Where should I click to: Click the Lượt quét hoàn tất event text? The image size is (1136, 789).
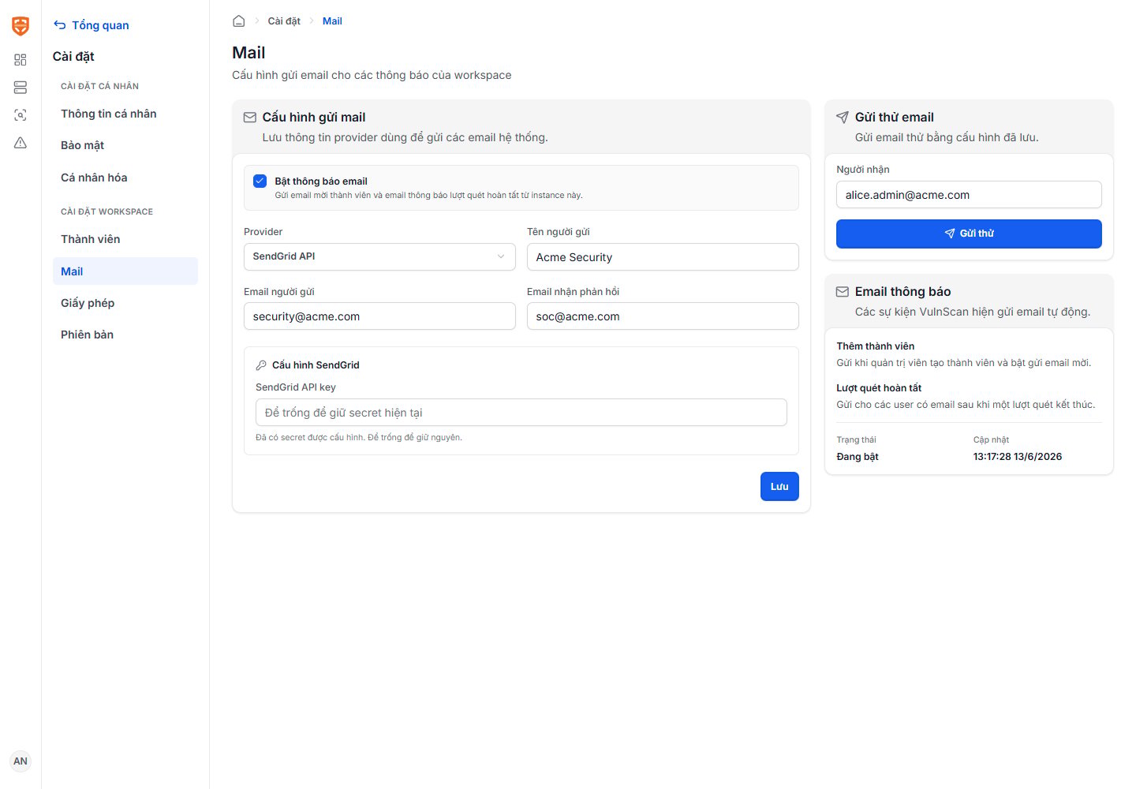(x=879, y=388)
